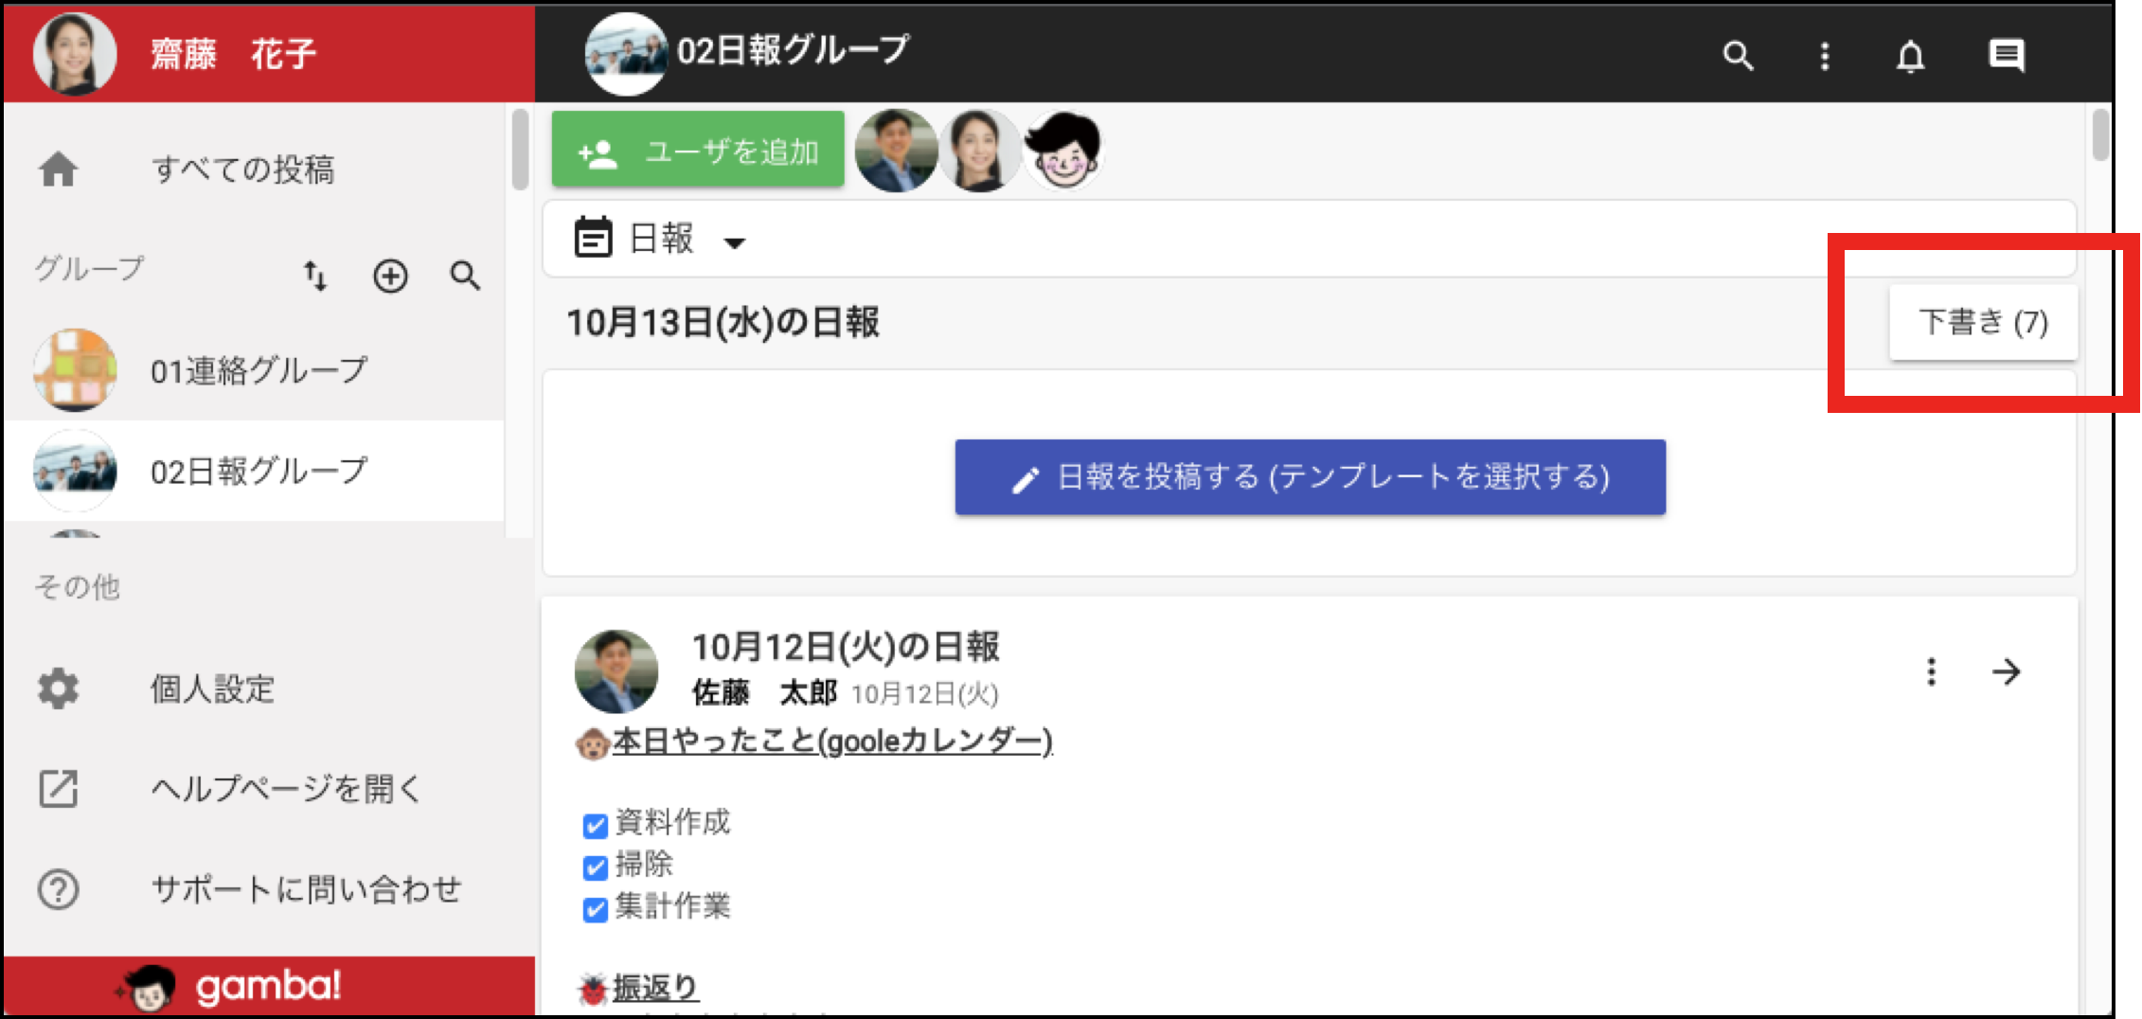Click 日報を投稿する template button
This screenshot has width=2142, height=1019.
(1310, 476)
